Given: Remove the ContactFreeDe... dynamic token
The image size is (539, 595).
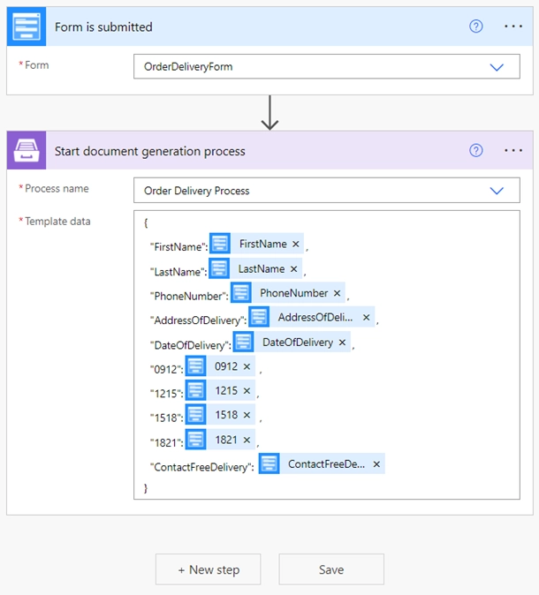Looking at the screenshot, I should coord(376,464).
